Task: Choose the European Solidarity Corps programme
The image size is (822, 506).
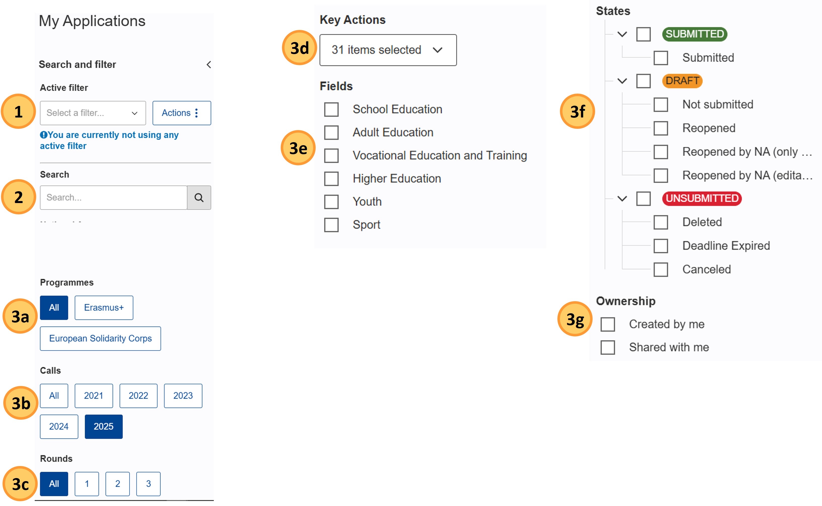Action: [100, 339]
